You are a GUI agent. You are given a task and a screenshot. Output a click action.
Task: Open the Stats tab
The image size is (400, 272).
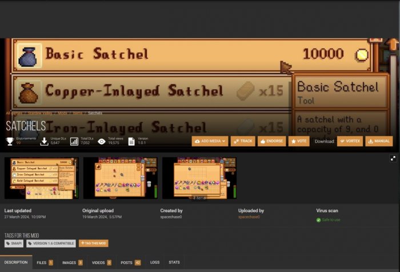click(174, 262)
